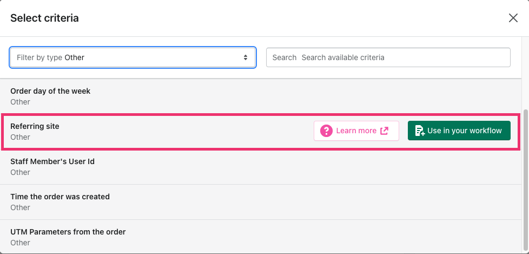Image resolution: width=529 pixels, height=254 pixels.
Task: Click the 'Select criteria' dialog title
Action: pyautogui.click(x=44, y=18)
